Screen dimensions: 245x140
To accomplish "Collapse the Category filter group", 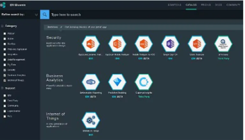I will [2, 26].
